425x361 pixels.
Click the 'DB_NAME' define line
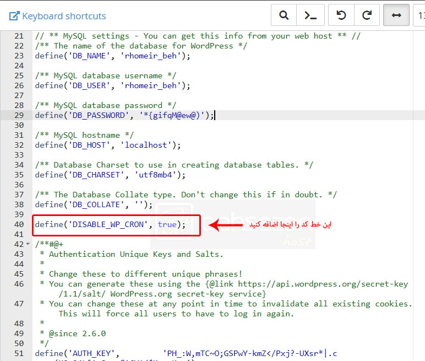pos(112,56)
